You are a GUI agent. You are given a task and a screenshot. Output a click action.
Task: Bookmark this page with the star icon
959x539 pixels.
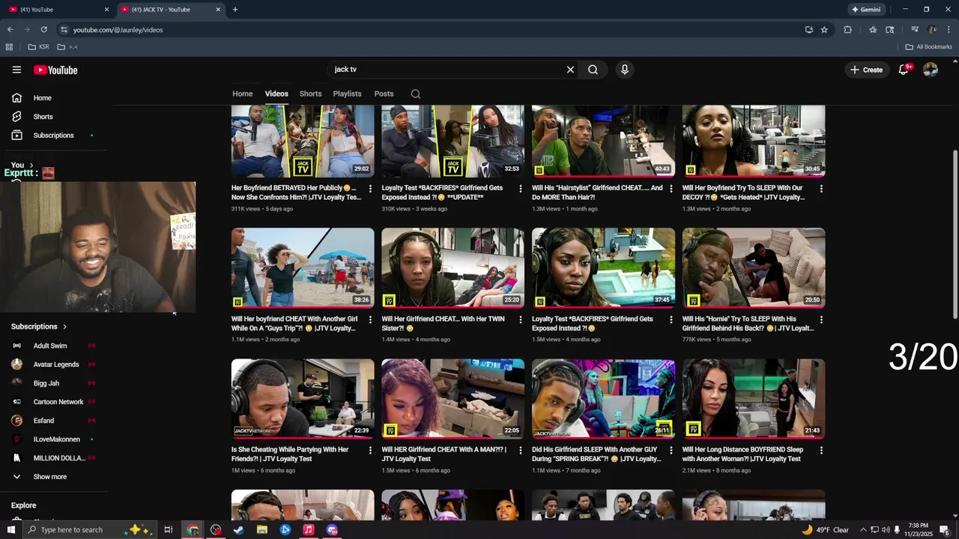824,30
